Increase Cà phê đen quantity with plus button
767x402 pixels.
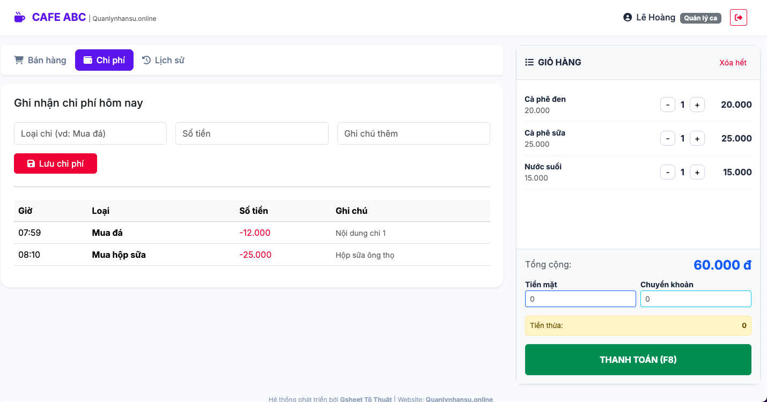(x=697, y=105)
